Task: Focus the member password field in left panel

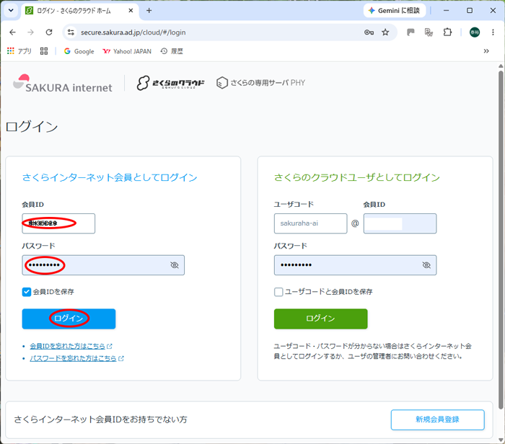Action: tap(103, 265)
